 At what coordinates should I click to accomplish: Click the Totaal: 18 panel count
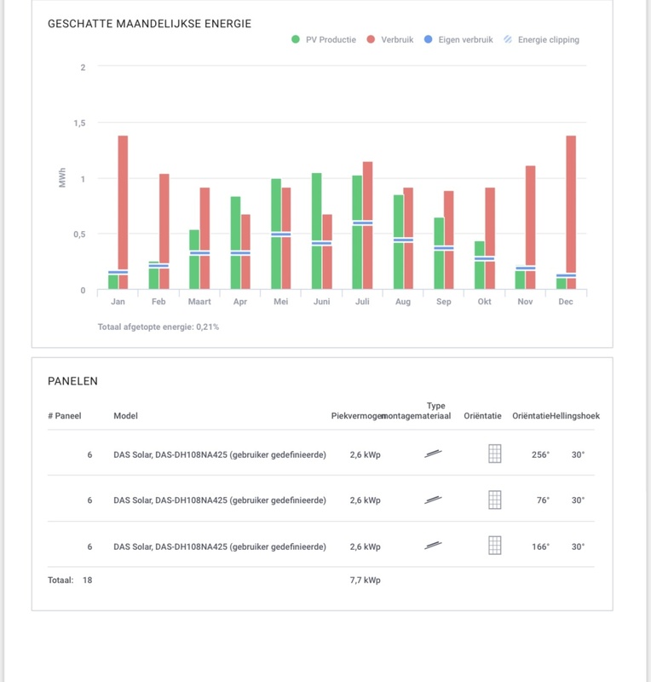(x=70, y=580)
